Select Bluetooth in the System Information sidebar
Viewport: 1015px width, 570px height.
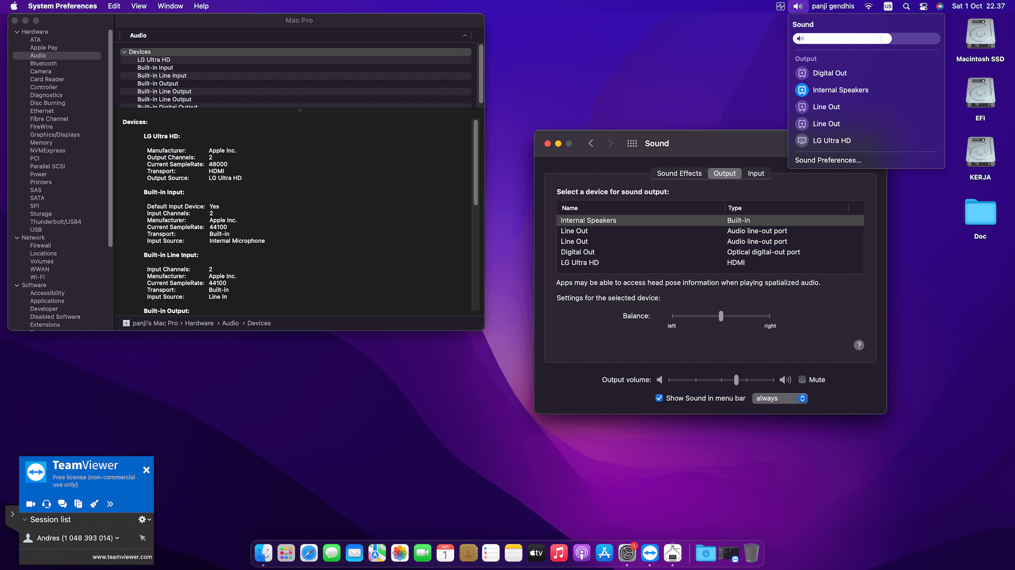43,63
